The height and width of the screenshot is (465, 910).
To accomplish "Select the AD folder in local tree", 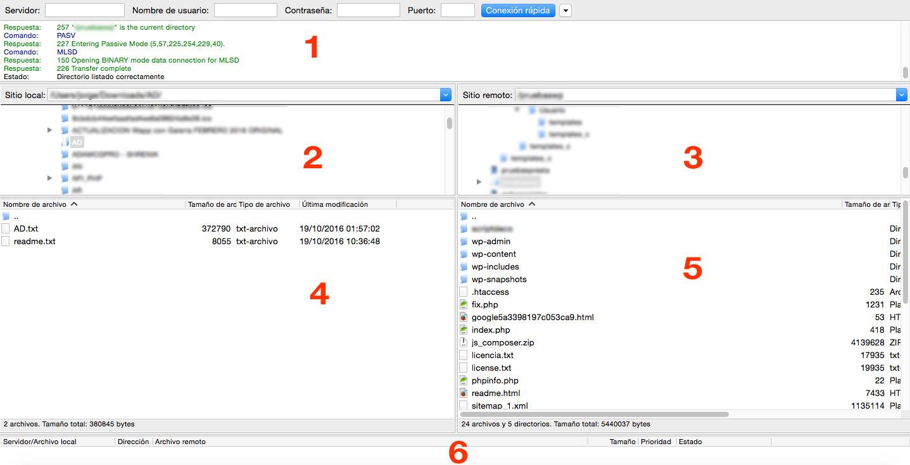I will [77, 142].
